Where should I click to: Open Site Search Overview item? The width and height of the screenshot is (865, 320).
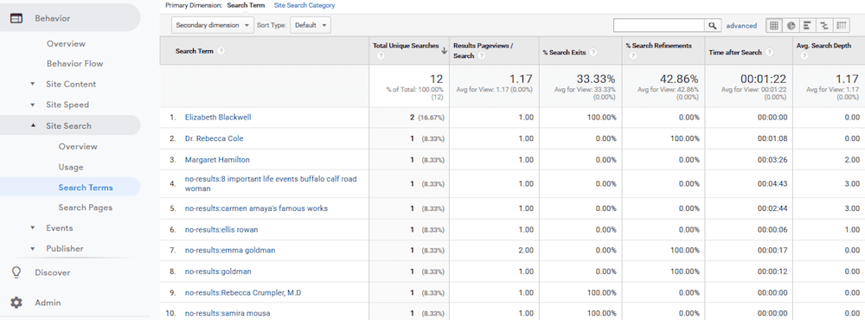tap(78, 146)
